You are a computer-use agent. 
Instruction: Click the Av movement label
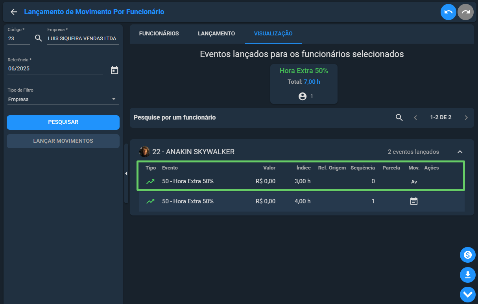coord(414,182)
